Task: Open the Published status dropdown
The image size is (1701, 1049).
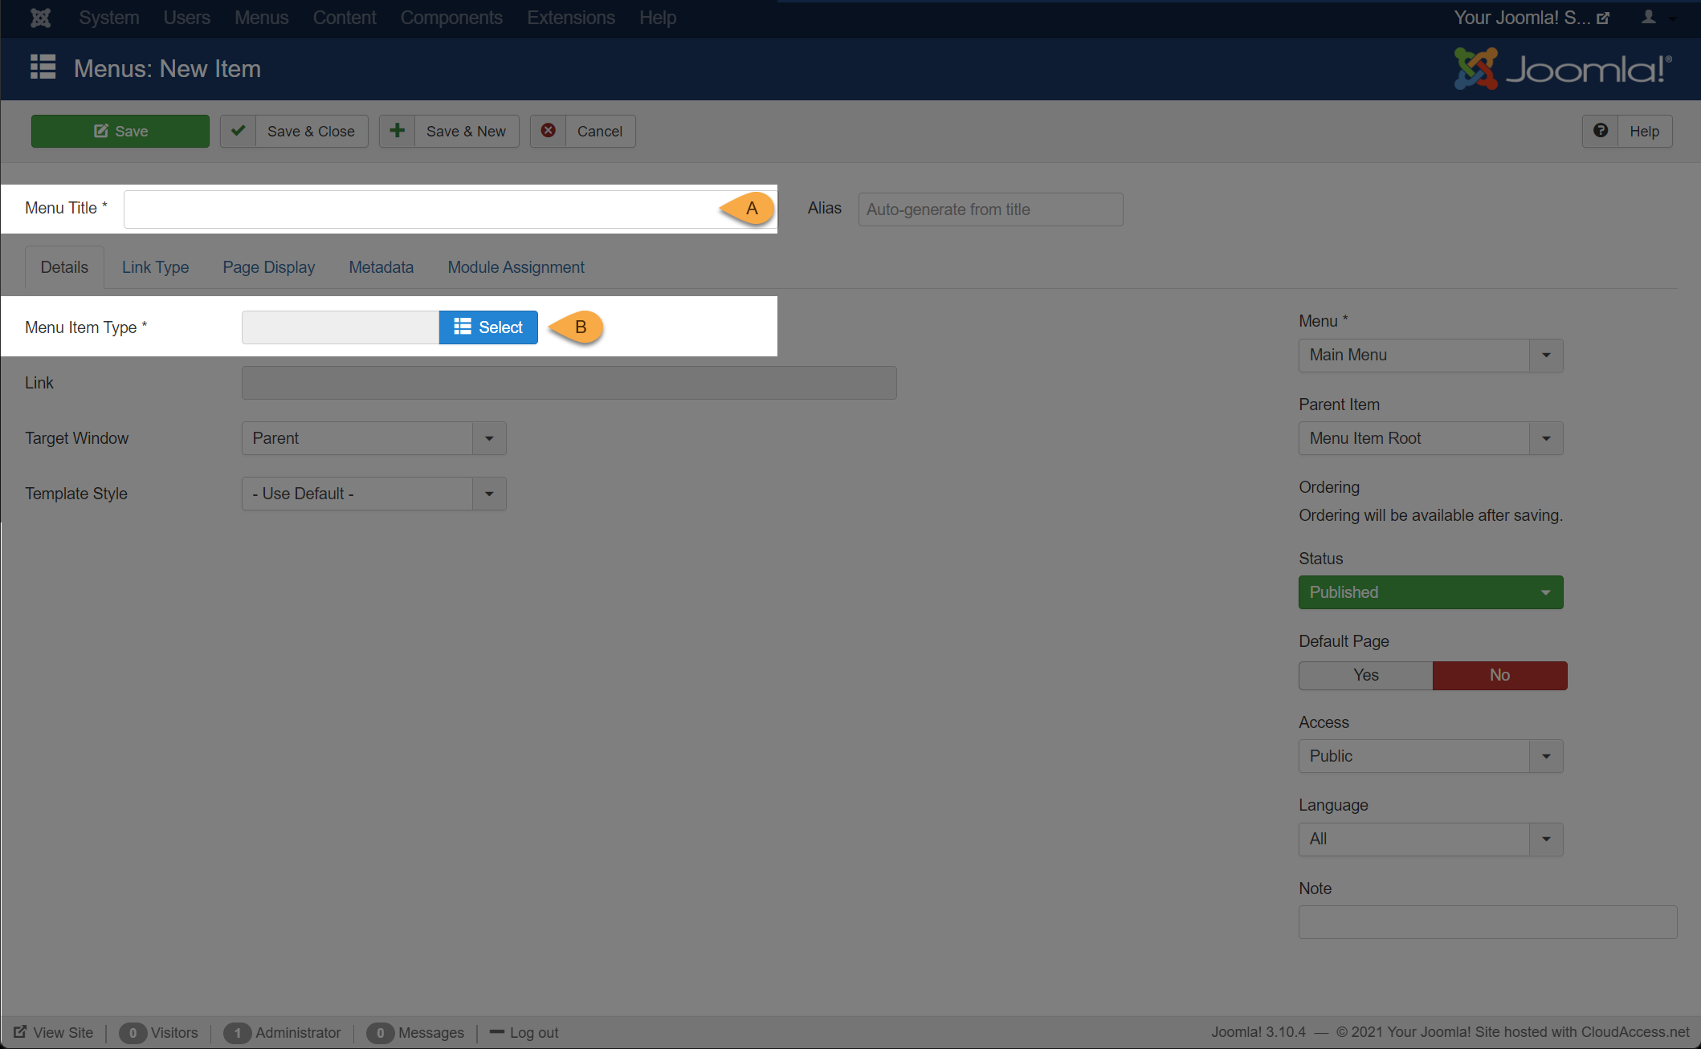Action: (1430, 592)
